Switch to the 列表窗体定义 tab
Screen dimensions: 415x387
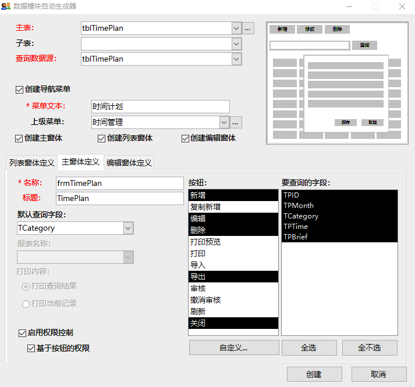pyautogui.click(x=31, y=163)
